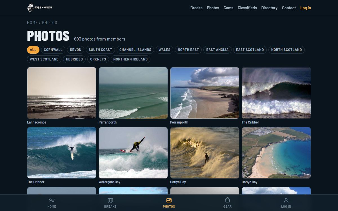Filter photos by EAST ANGLIA
This screenshot has height=211, width=338.
(217, 50)
